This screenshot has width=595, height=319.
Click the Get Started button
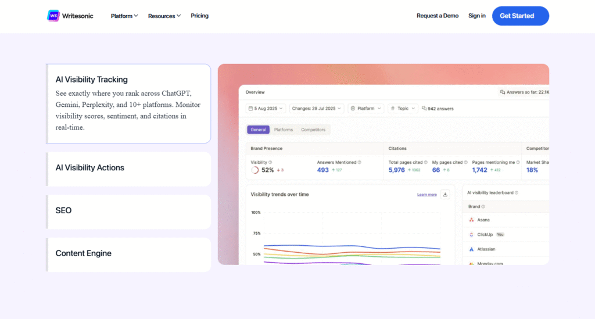tap(520, 16)
